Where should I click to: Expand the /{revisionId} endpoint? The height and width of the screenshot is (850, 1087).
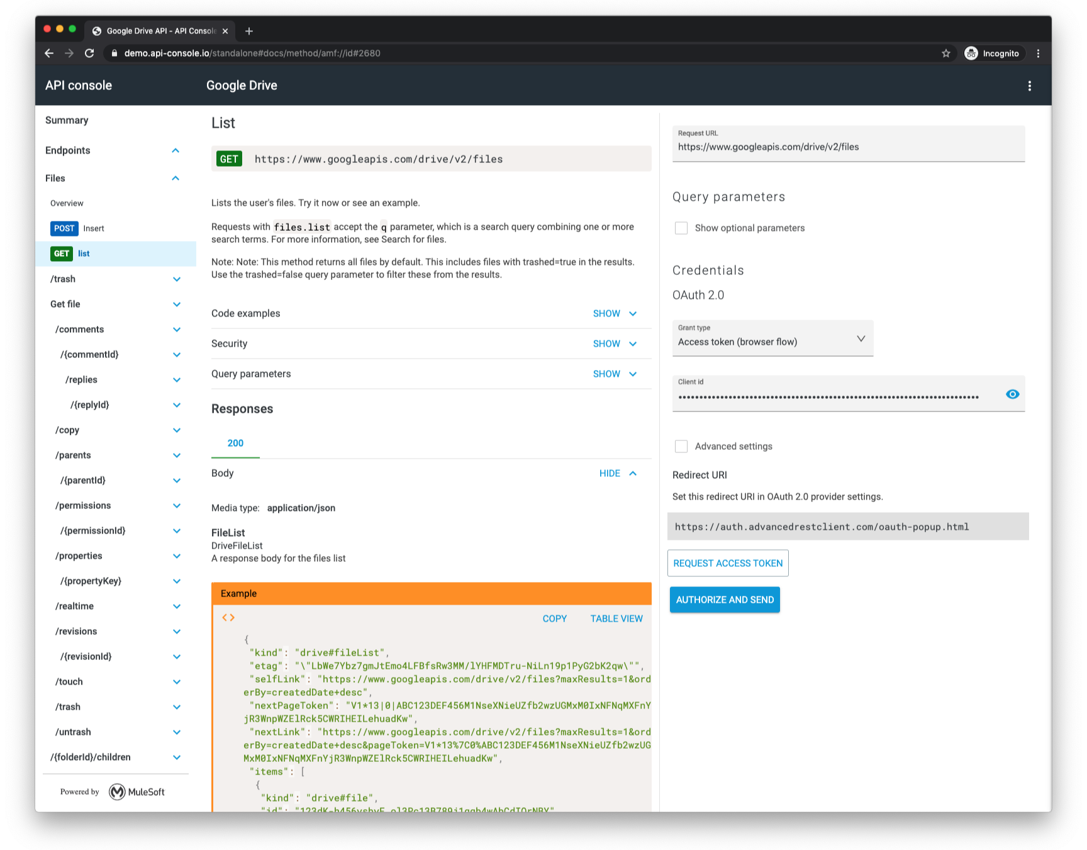coord(177,656)
